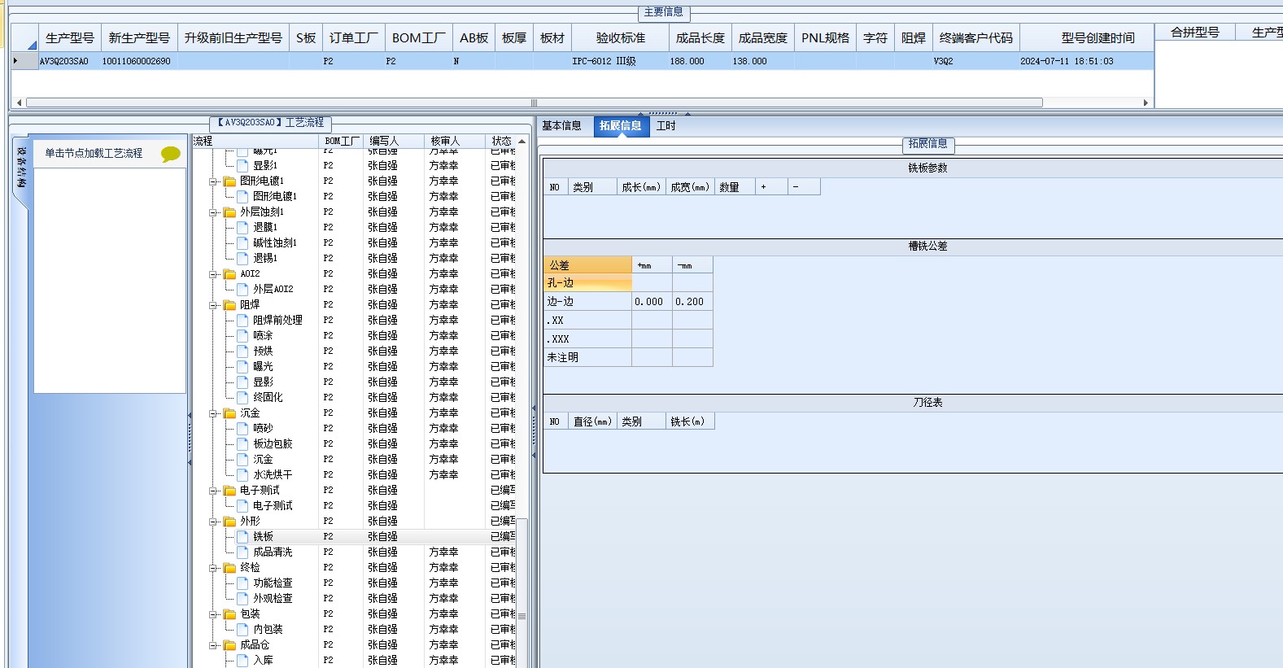Click the document icon beside 终固化
The width and height of the screenshot is (1283, 668).
[x=242, y=398]
